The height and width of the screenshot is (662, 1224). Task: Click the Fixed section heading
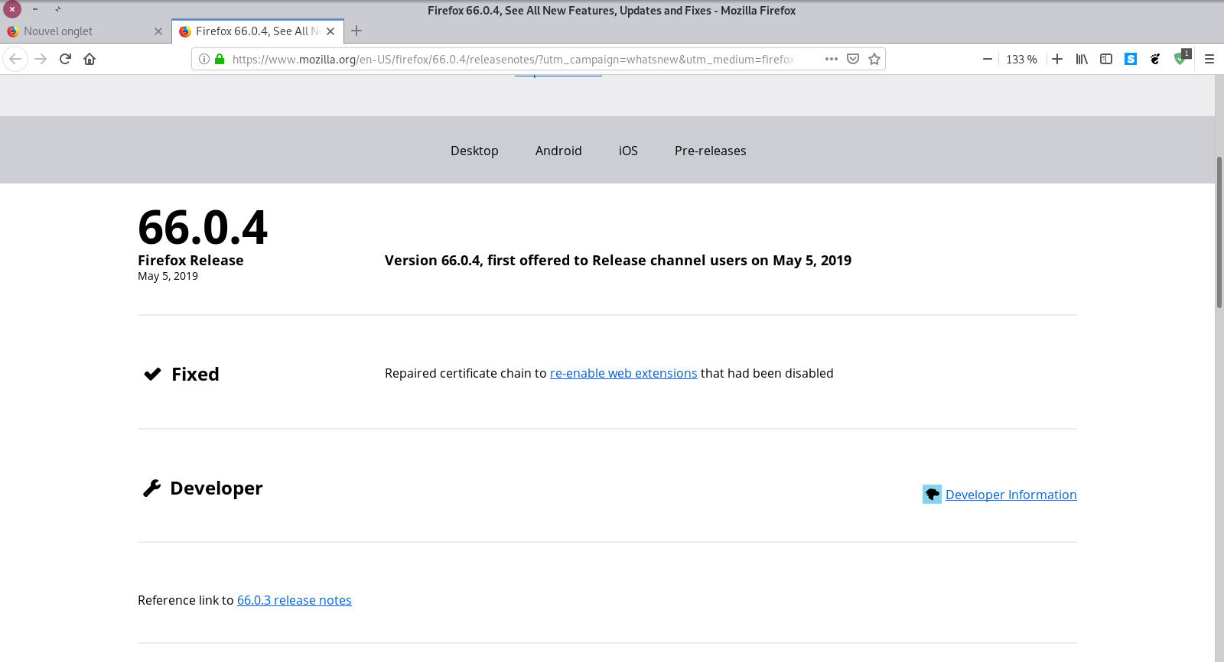coord(195,374)
